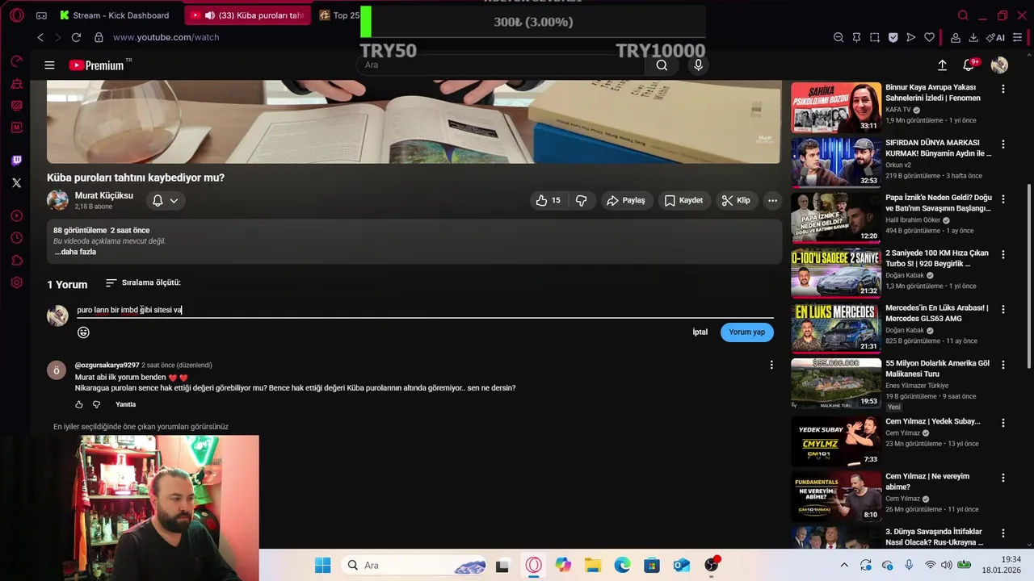
Task: Open the YouTube create/upload icon
Action: coord(942,65)
